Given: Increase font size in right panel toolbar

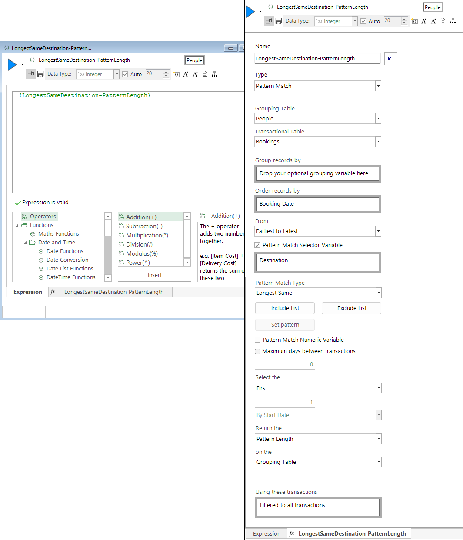Looking at the screenshot, I should click(433, 21).
